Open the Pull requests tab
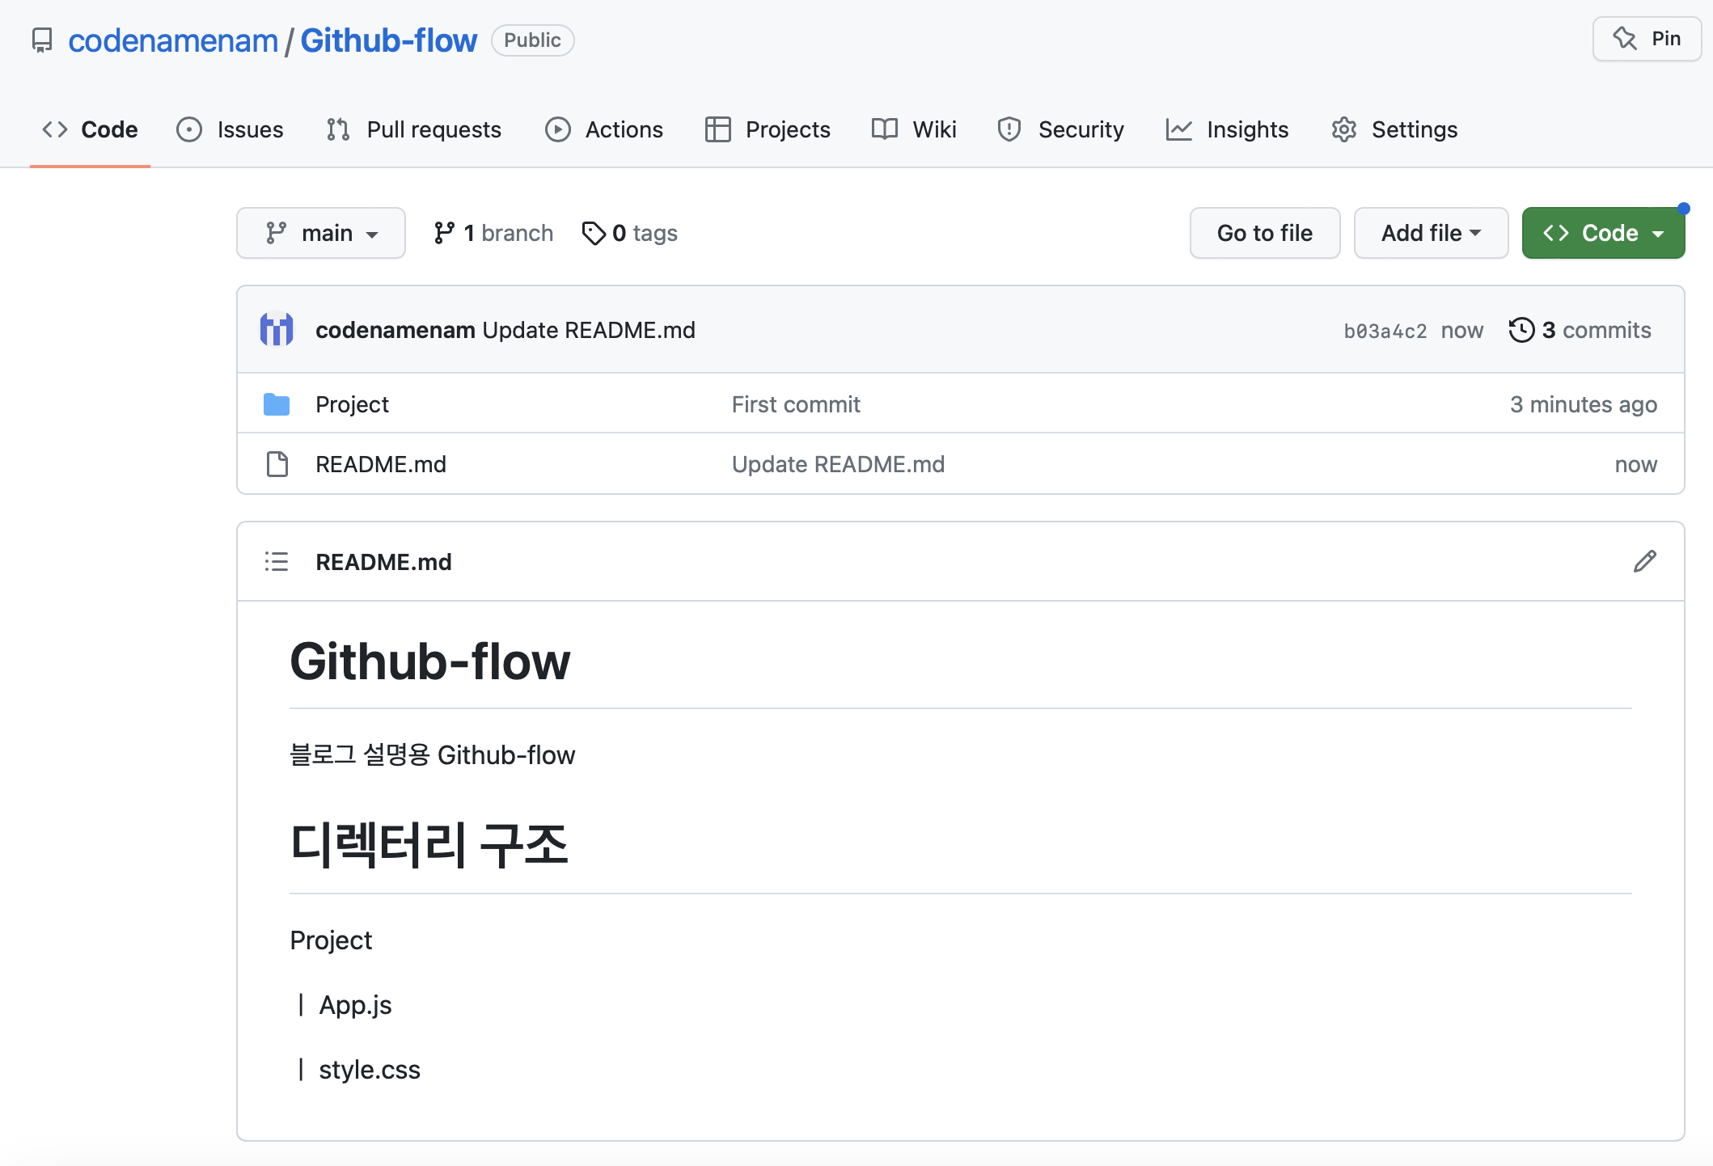The image size is (1713, 1166). 414,129
